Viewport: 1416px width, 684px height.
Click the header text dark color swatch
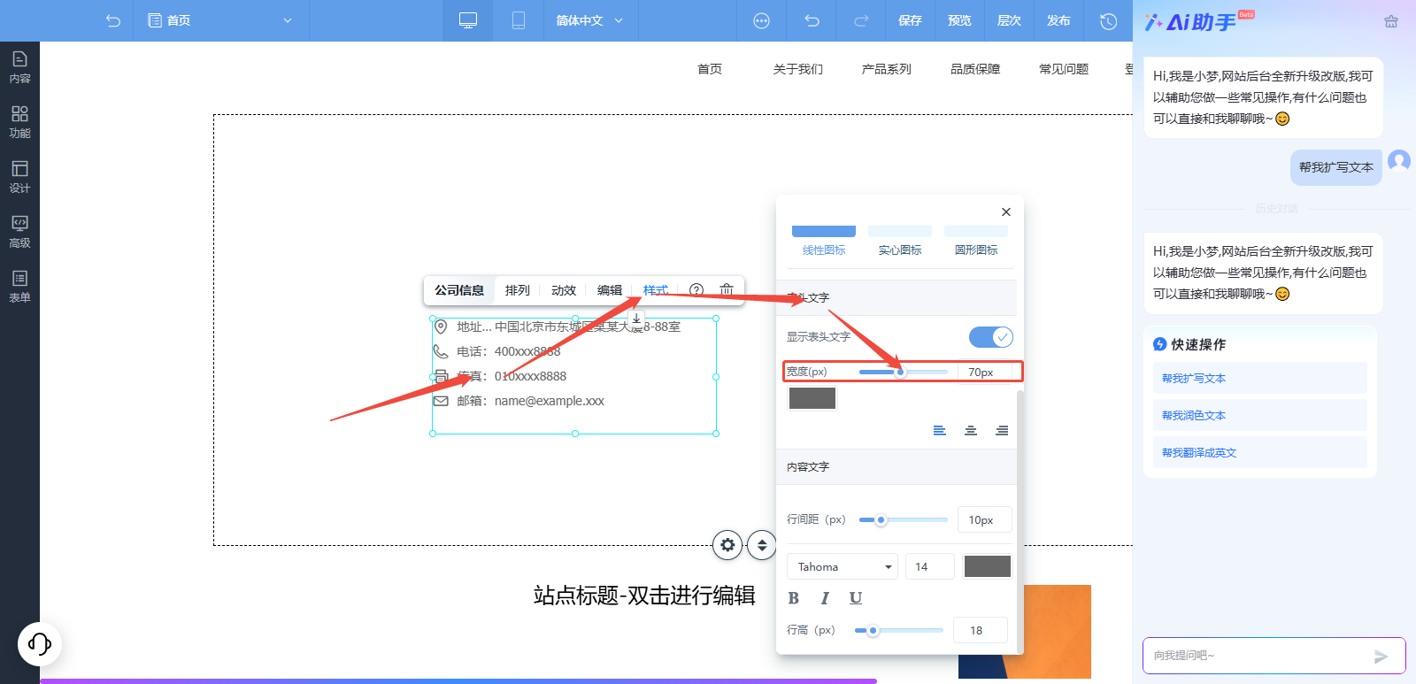812,398
